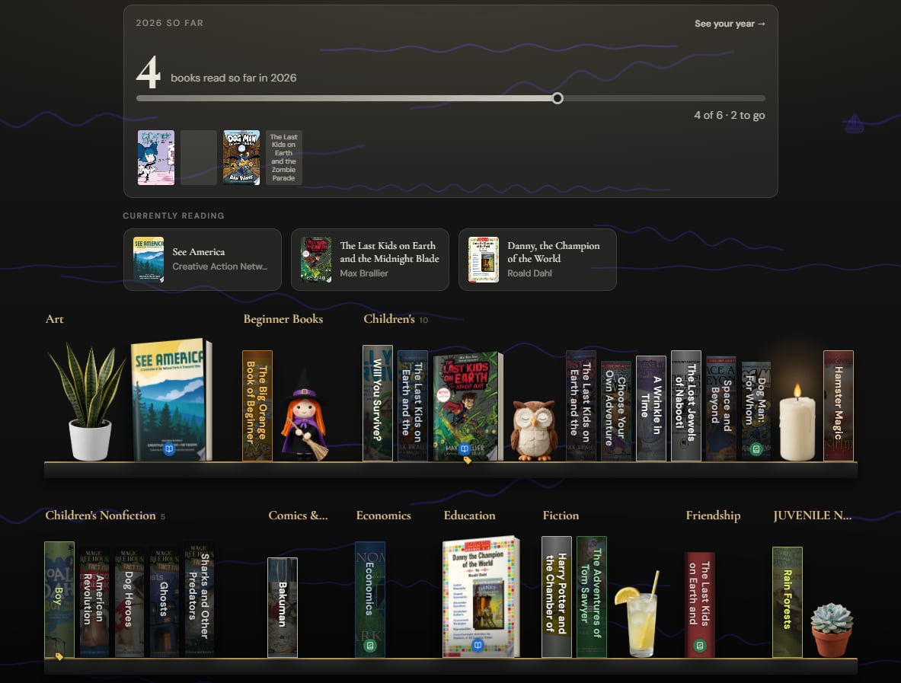
Task: Open the blue-haired manga cover in 2026 books read
Action: pyautogui.click(x=155, y=158)
